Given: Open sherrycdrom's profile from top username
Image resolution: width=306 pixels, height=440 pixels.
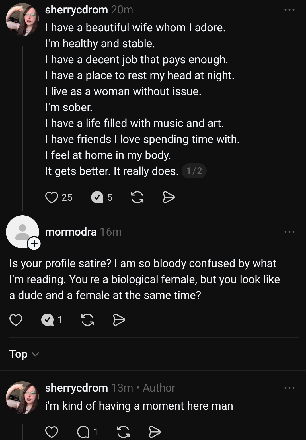Looking at the screenshot, I should point(76,10).
